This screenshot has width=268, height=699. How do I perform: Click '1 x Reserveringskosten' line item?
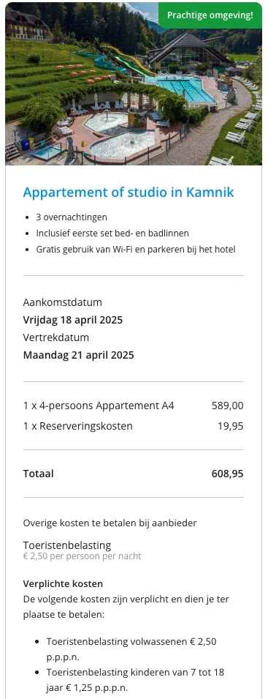78,426
